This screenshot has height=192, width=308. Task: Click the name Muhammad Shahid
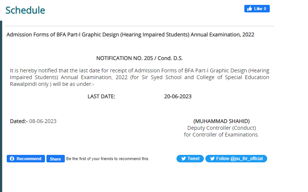coord(221,121)
